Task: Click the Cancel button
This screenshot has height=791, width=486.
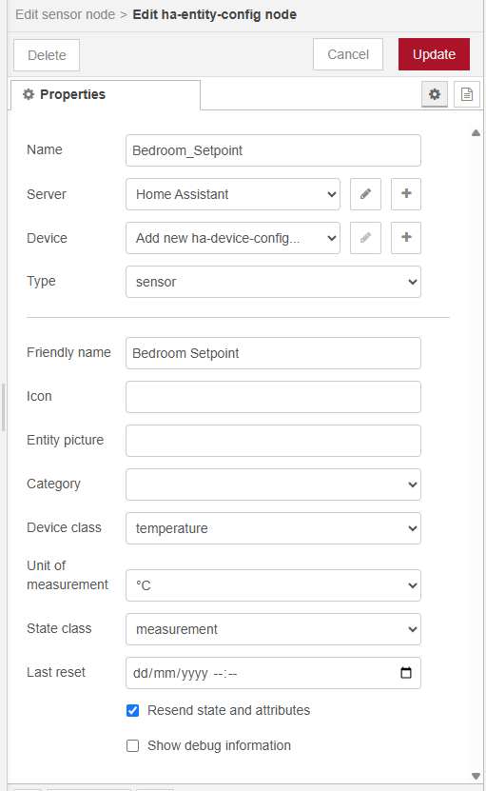Action: coord(348,54)
